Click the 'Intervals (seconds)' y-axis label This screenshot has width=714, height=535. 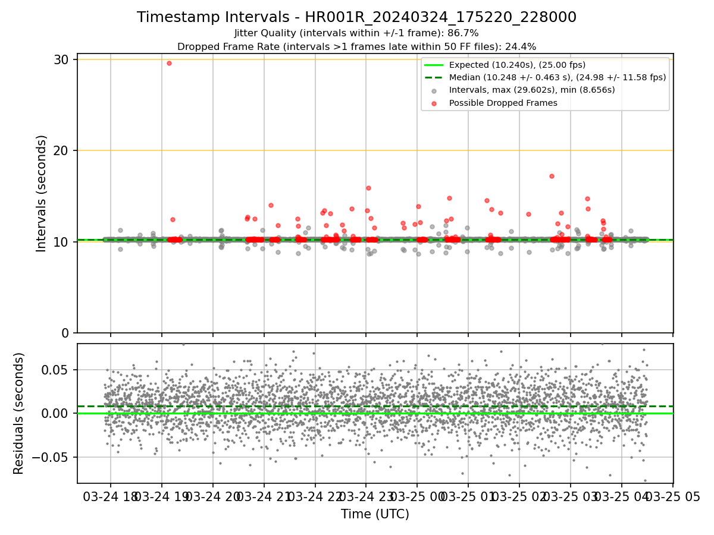pyautogui.click(x=42, y=193)
